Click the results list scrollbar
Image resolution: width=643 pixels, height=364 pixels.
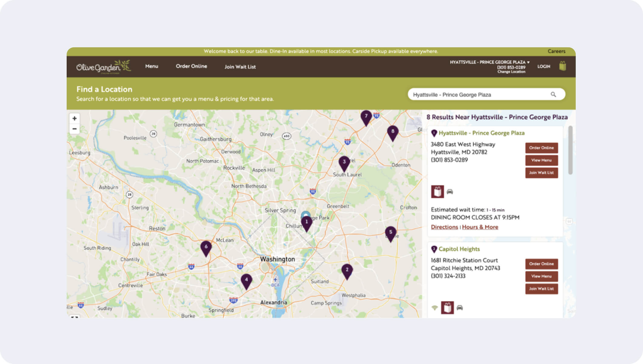click(x=570, y=150)
